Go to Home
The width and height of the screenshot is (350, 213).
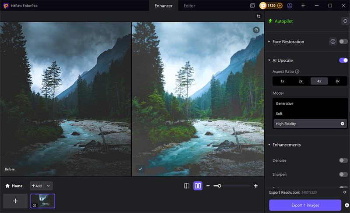tap(14, 186)
